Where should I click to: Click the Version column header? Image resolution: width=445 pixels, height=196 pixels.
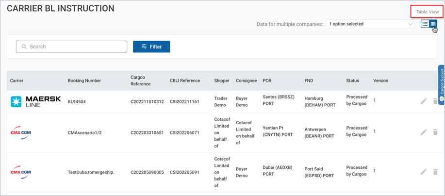pos(380,81)
